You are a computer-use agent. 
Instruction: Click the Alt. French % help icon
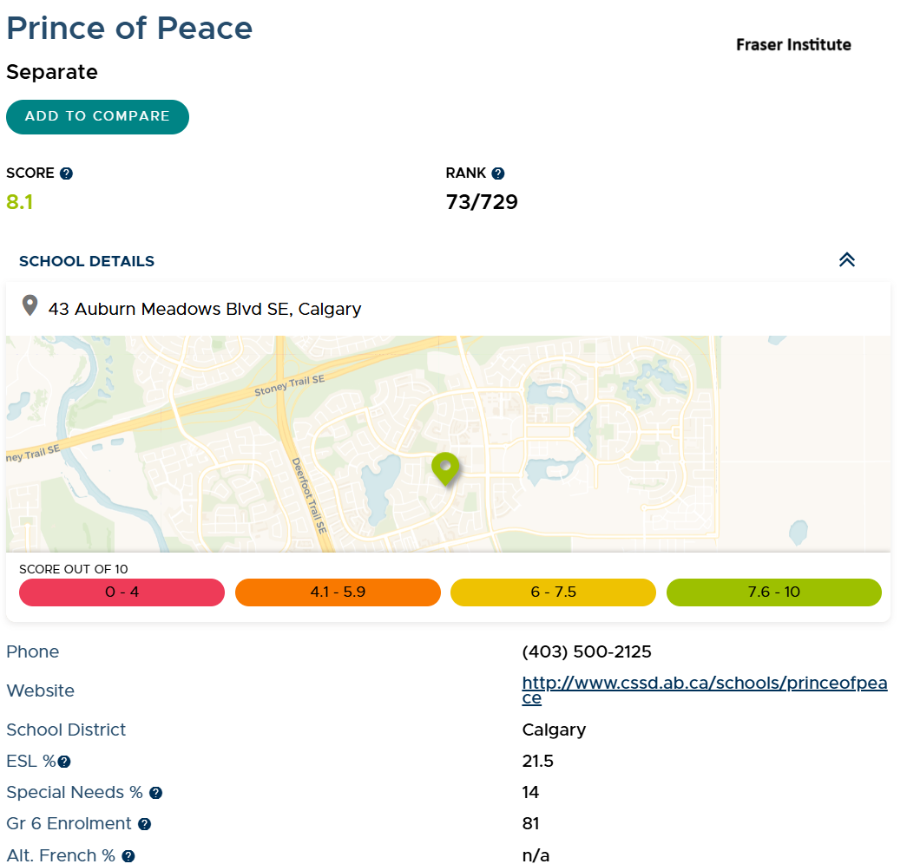(x=128, y=855)
